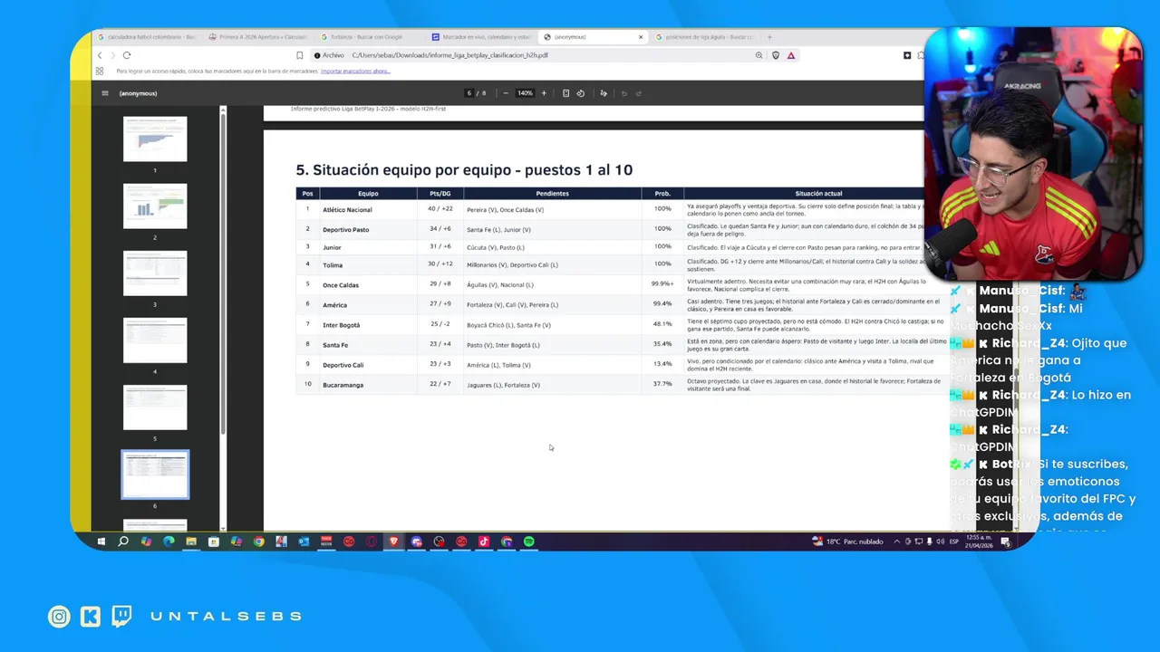The width and height of the screenshot is (1160, 652).
Task: Go back with the browser back arrow
Action: (100, 55)
